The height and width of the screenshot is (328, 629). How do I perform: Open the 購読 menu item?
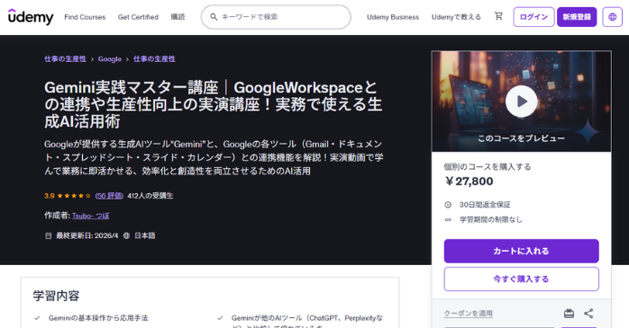(178, 17)
